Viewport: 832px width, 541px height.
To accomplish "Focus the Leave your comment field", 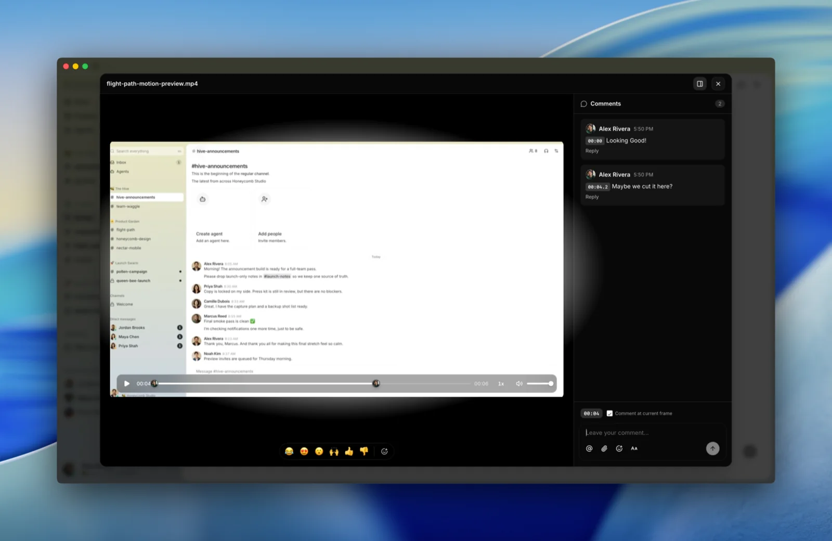I will point(653,432).
